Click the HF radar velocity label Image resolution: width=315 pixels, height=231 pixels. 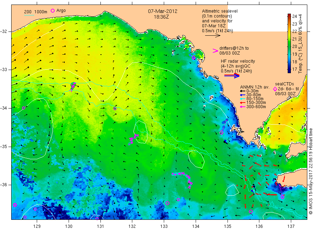click(238, 61)
